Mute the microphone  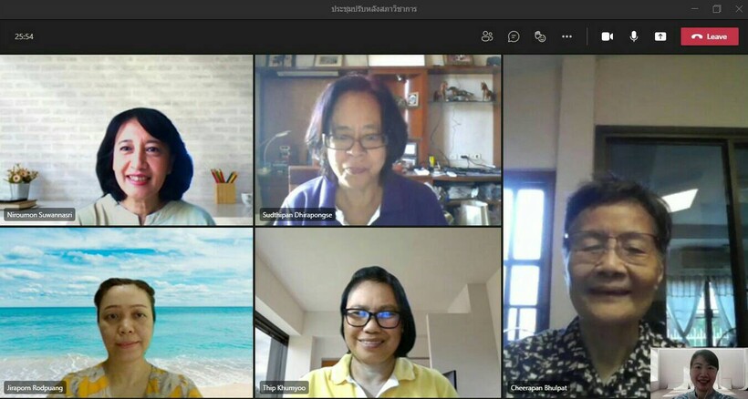(634, 36)
